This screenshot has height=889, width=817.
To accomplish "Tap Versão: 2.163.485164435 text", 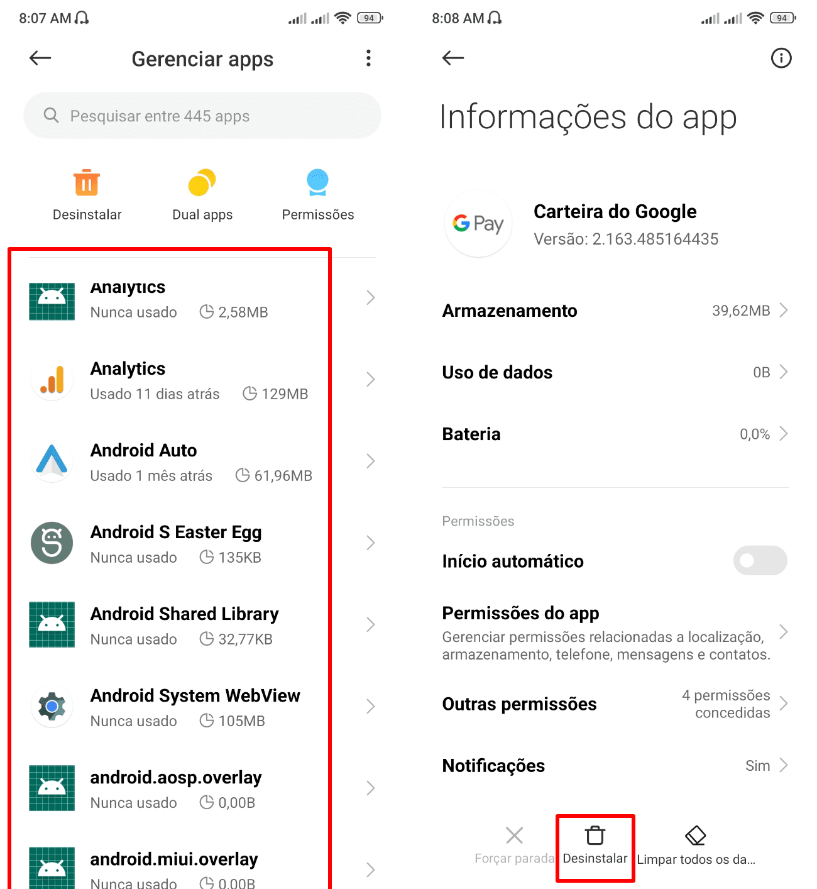I will click(x=626, y=239).
